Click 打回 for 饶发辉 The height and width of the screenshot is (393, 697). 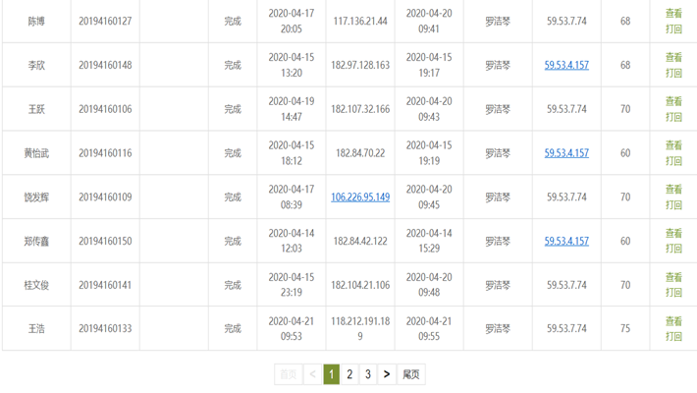coord(673,205)
